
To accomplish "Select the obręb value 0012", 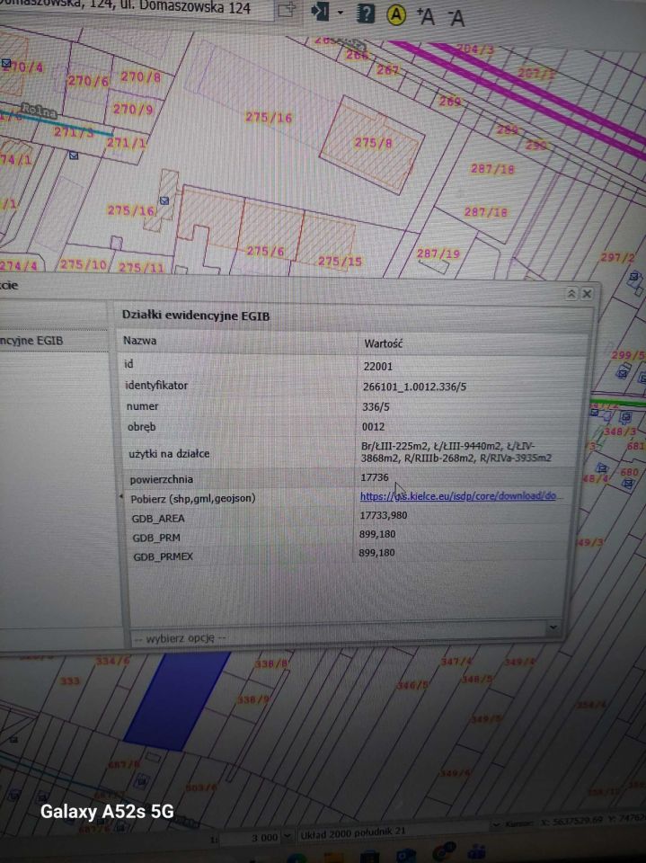I will pos(374,426).
